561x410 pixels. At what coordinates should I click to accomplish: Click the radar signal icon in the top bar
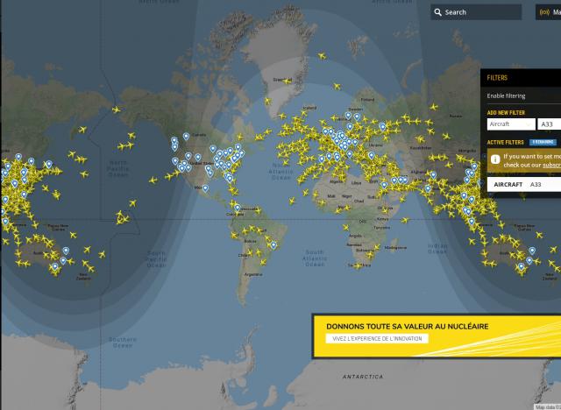[x=543, y=12]
